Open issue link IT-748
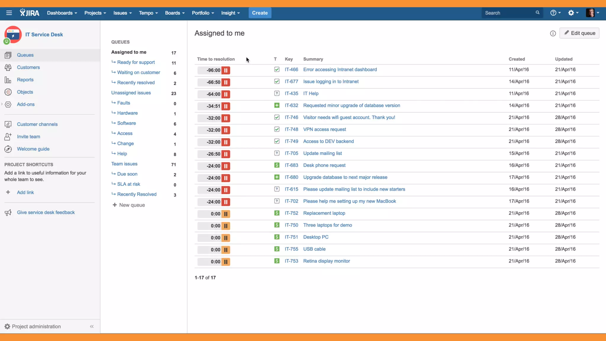Viewport: 606px width, 341px height. pos(291,129)
